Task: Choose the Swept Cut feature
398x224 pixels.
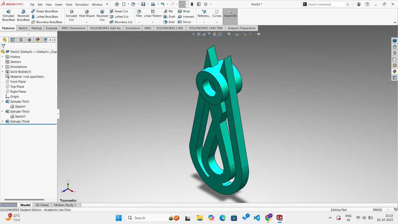Action: 119,11
